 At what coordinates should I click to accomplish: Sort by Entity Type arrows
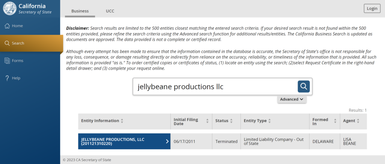(269, 121)
